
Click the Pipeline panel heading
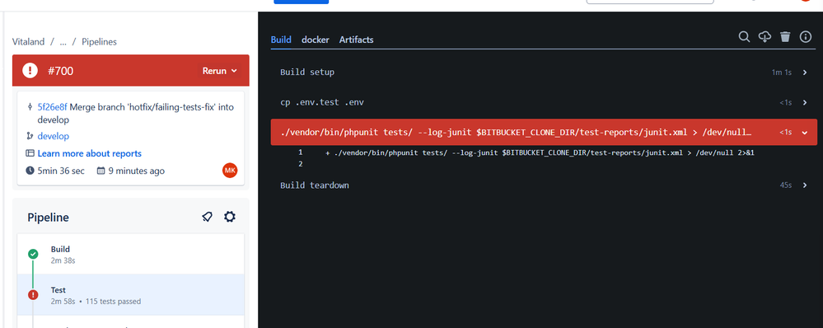[x=49, y=218]
